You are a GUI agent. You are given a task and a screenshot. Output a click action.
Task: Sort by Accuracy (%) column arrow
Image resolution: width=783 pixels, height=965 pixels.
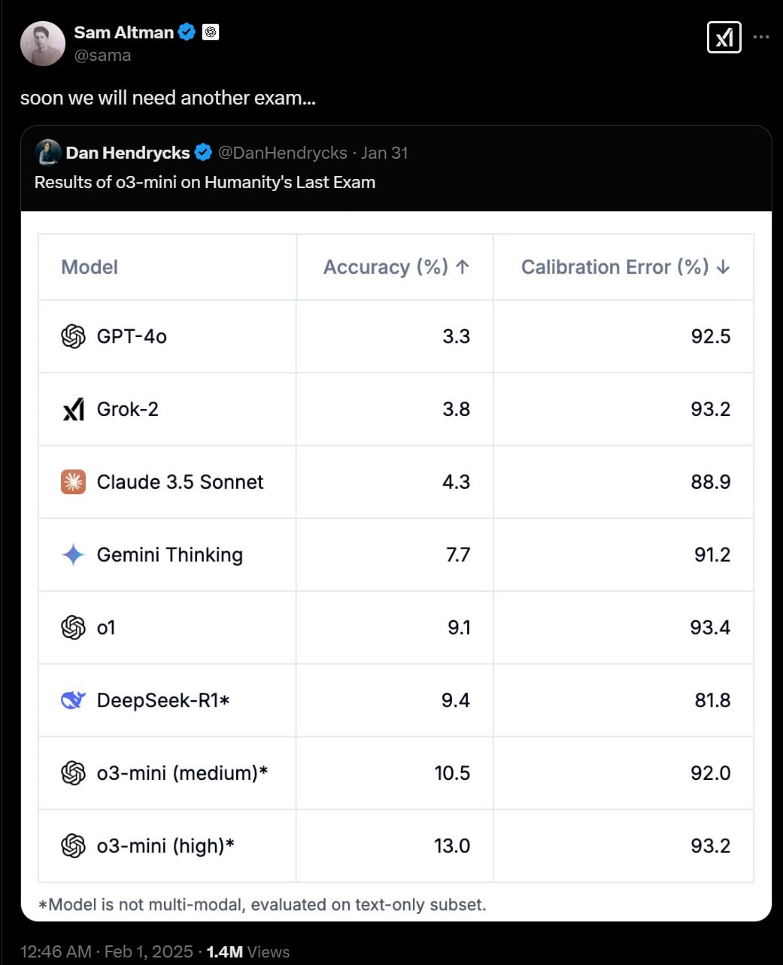click(x=463, y=267)
